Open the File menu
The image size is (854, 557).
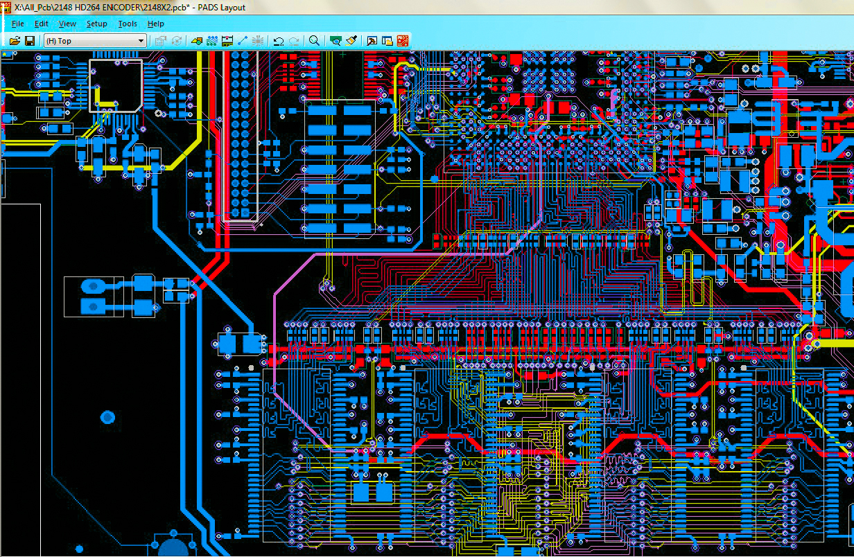coord(18,24)
